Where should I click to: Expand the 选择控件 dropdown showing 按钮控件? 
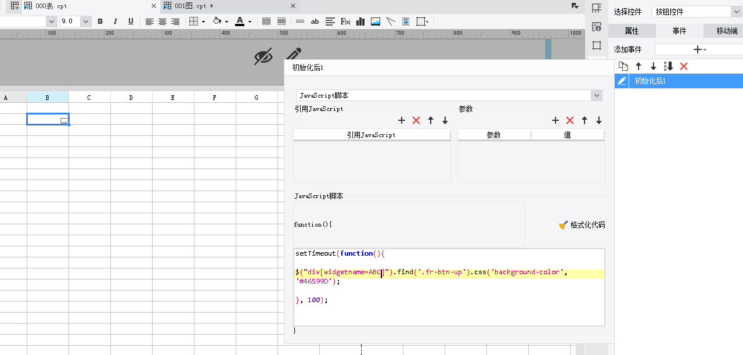[x=737, y=12]
